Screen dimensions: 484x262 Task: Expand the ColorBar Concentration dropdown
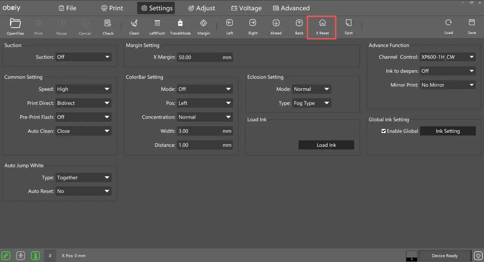[x=205, y=117]
